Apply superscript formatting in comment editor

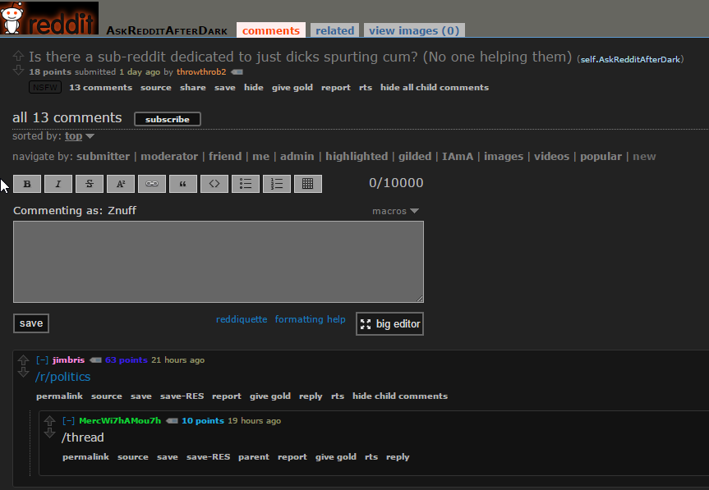coord(121,184)
